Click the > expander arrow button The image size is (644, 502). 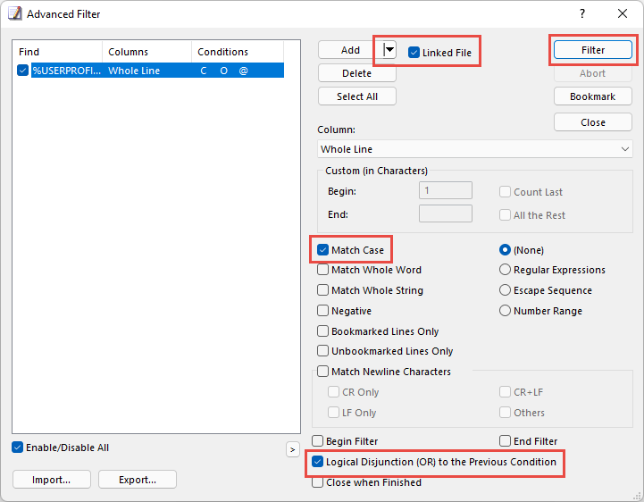[292, 450]
